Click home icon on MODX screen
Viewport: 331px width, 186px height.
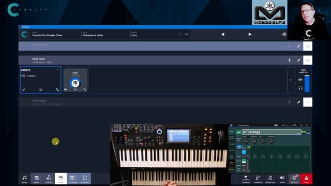231,126
